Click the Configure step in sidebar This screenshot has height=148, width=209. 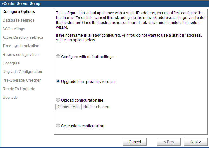[11, 63]
